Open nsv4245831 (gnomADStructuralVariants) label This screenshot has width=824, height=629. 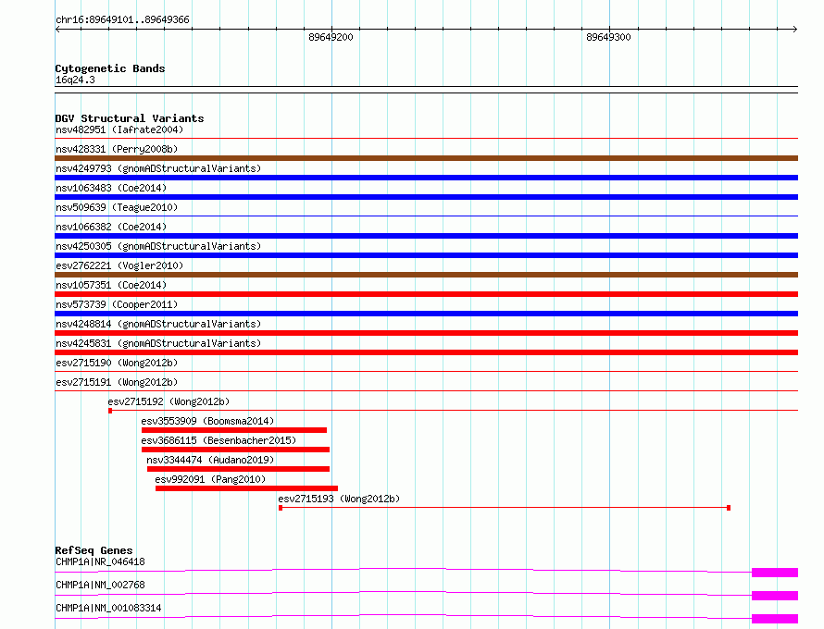158,343
